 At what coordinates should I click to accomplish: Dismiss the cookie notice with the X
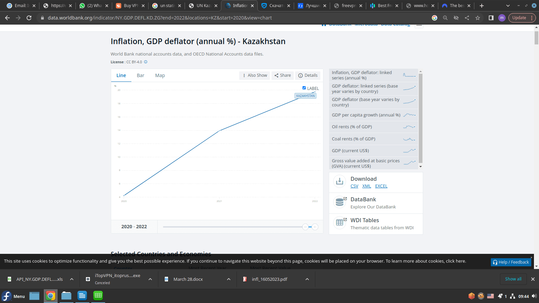tap(531, 258)
